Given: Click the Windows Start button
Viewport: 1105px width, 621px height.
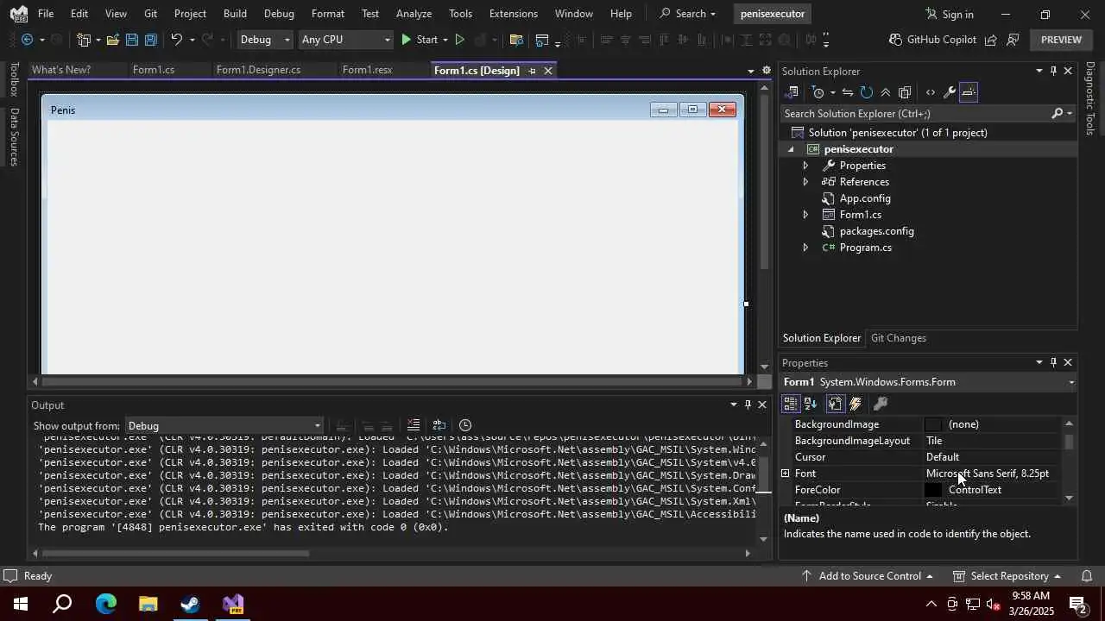Looking at the screenshot, I should tap(20, 604).
